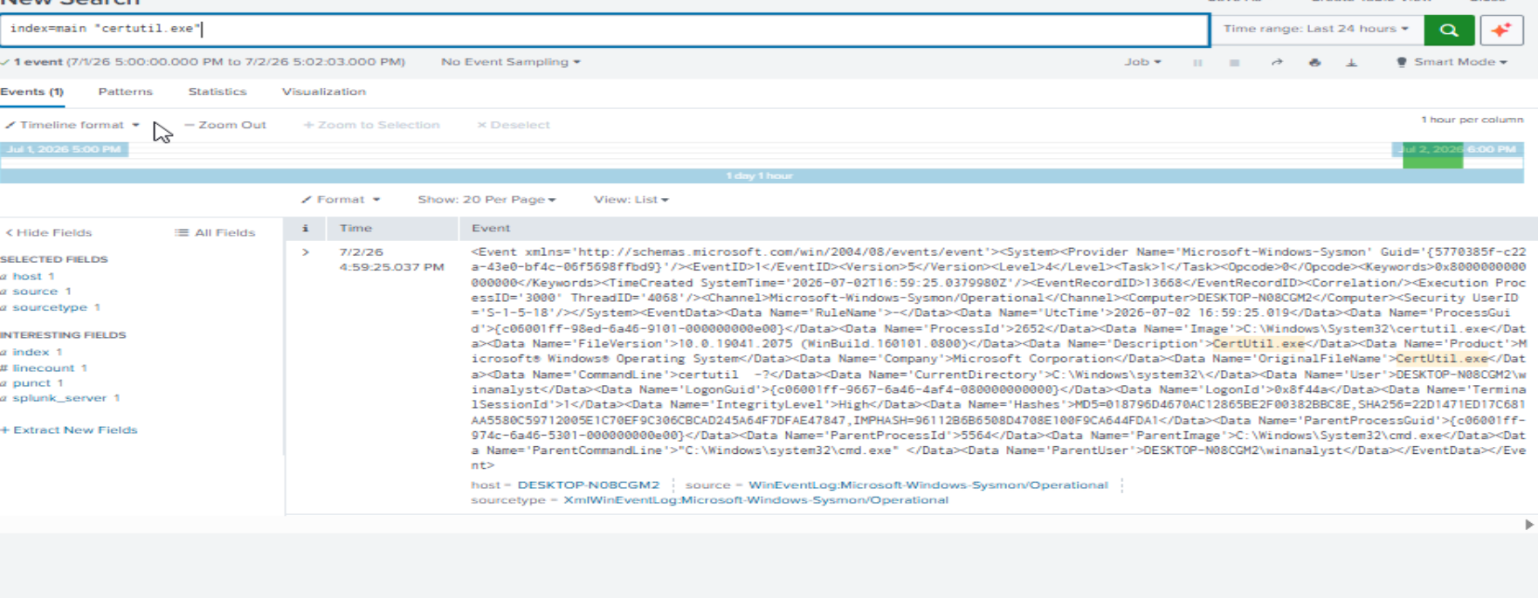This screenshot has height=598, width=1538.
Task: Stop the search job
Action: click(x=1234, y=63)
